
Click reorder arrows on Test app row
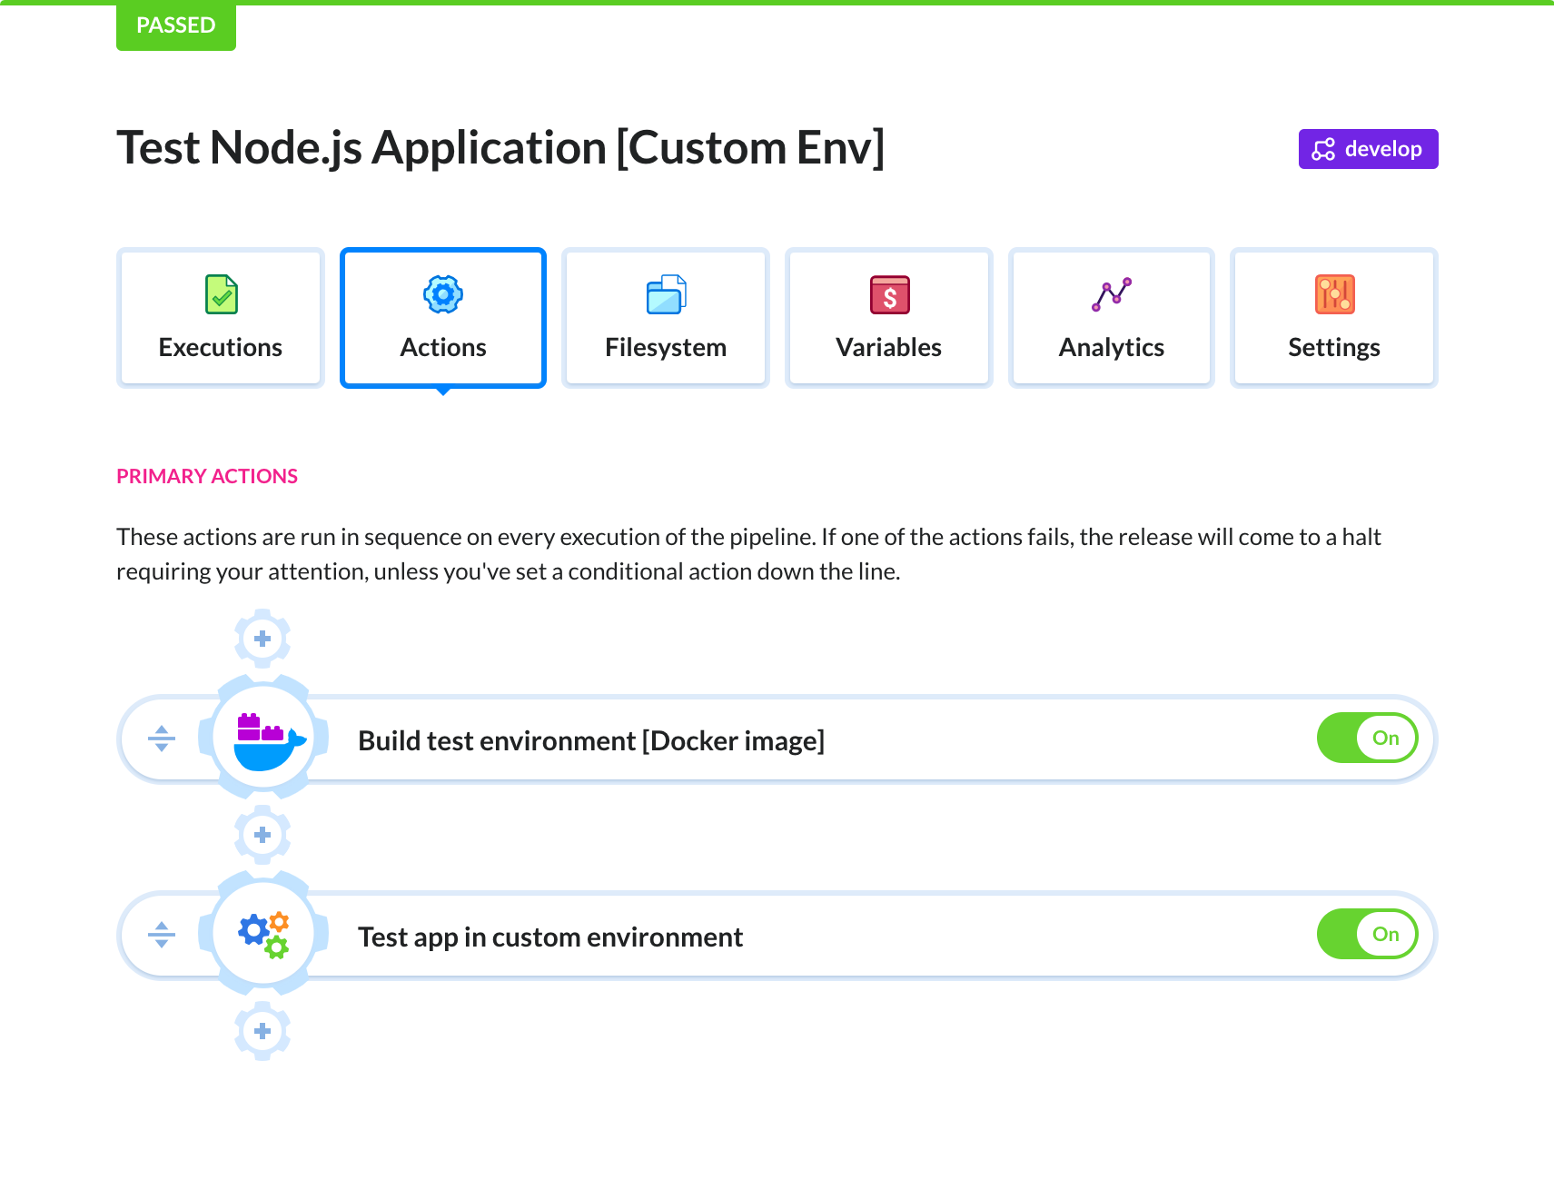[x=162, y=935]
